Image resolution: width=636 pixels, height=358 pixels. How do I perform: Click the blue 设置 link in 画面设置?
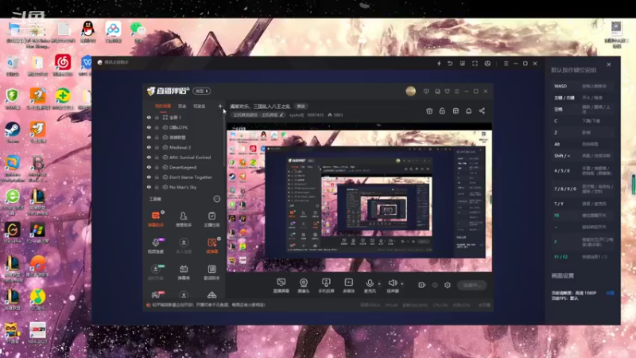[x=610, y=293]
